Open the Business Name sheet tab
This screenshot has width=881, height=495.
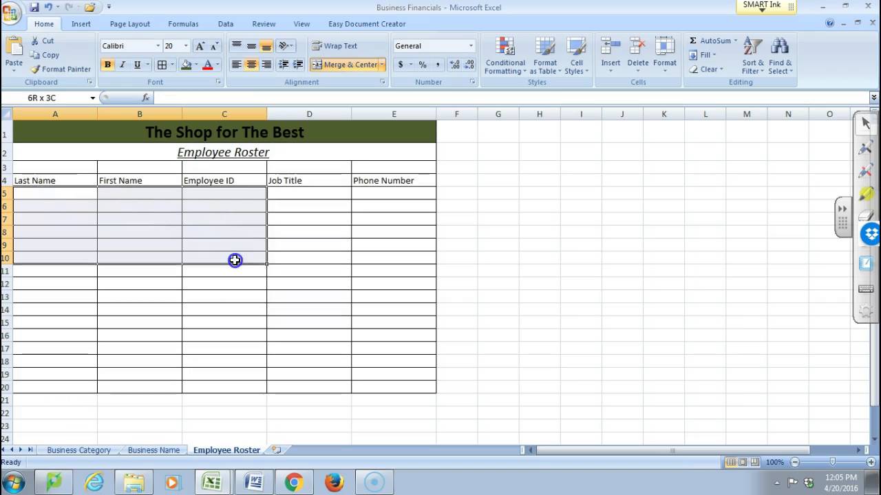tap(153, 450)
